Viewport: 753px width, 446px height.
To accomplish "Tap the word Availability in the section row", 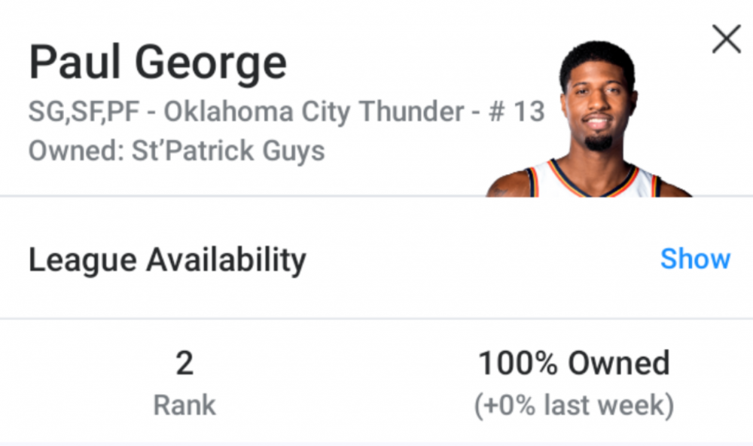I will [226, 260].
